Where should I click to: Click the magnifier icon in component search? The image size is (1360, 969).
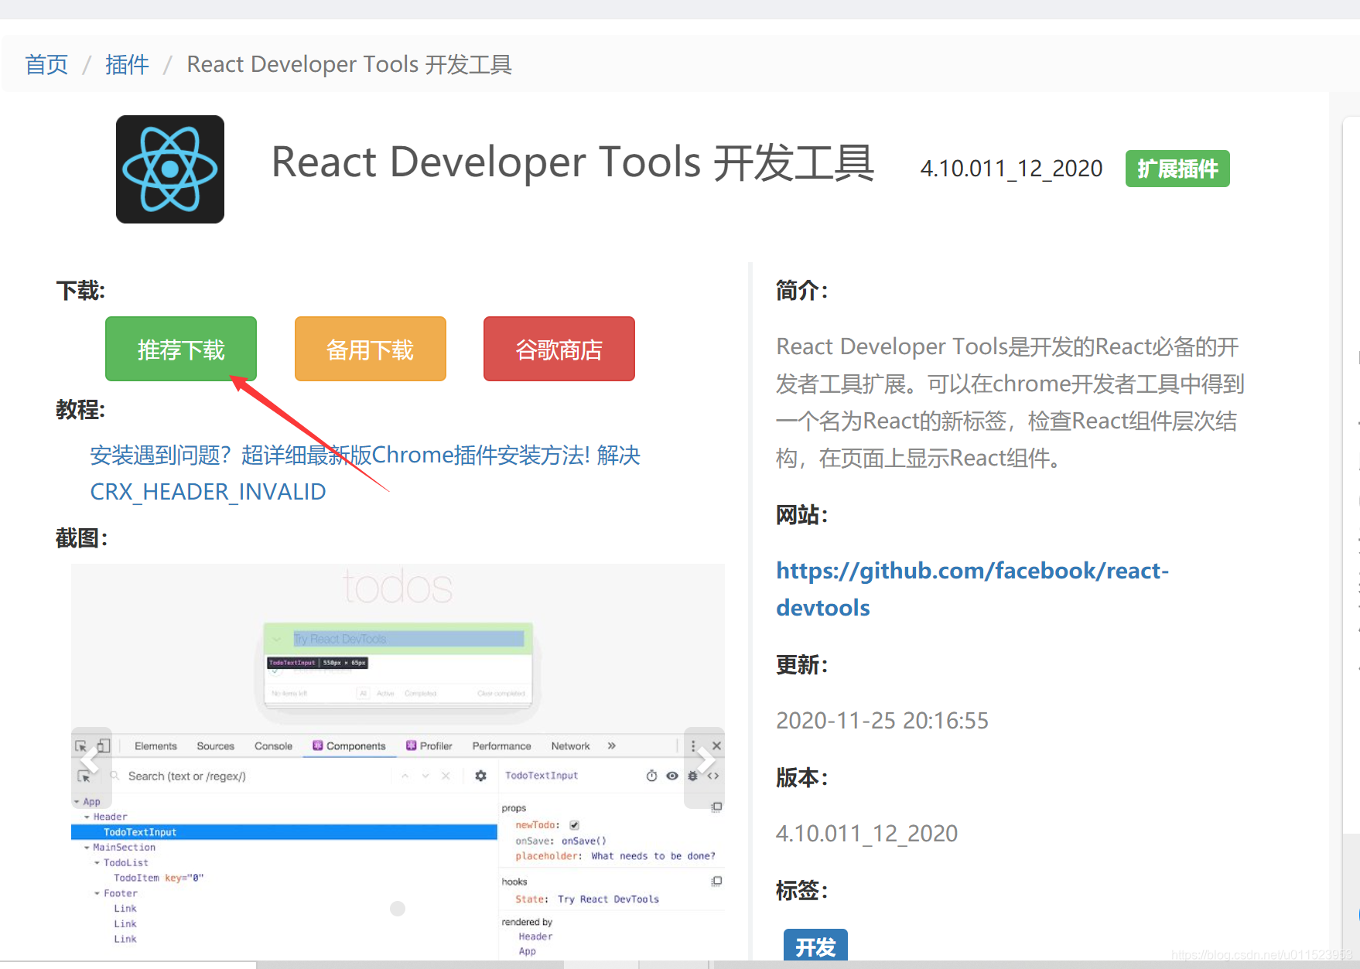coord(114,776)
